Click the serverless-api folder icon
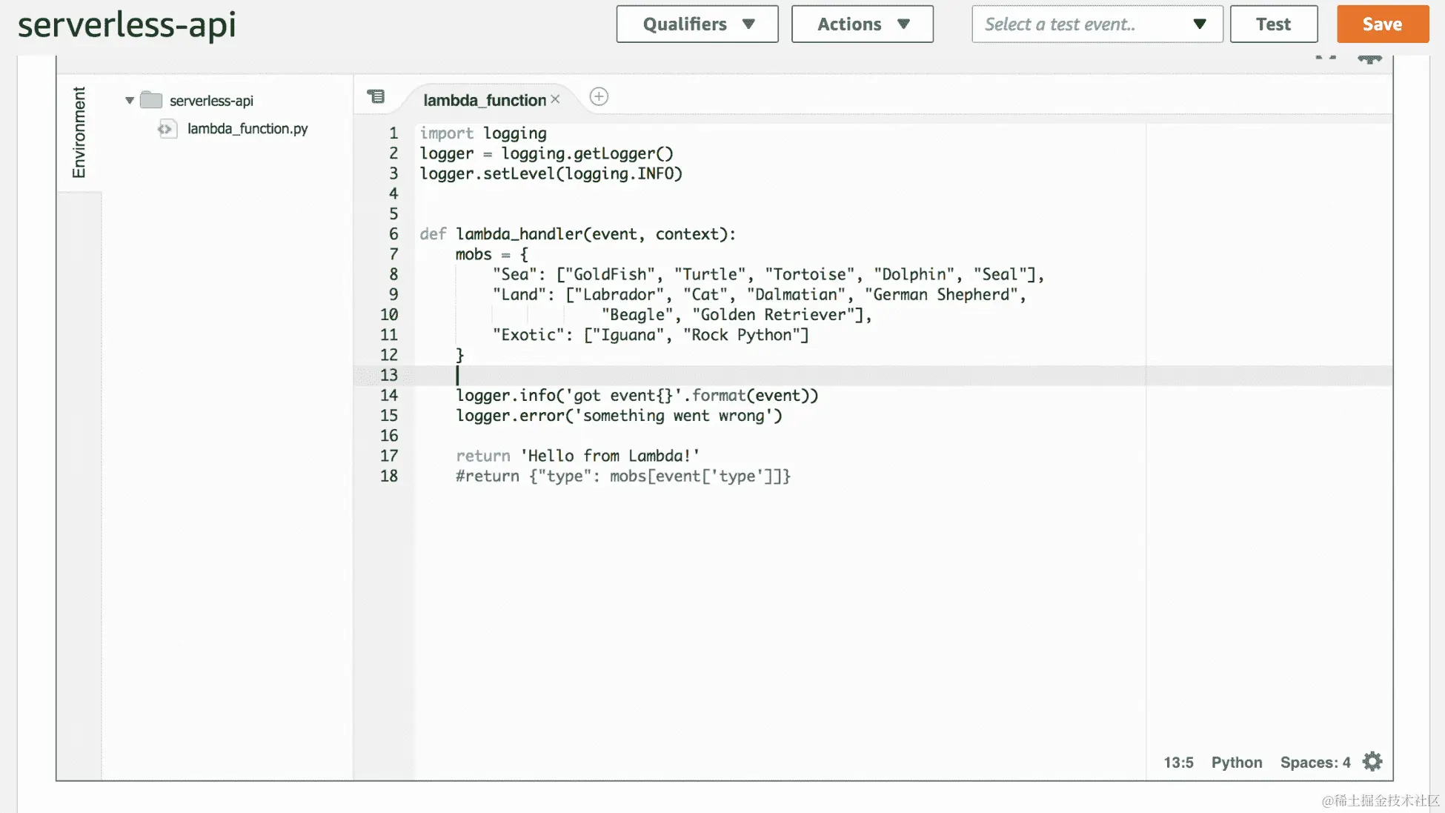Viewport: 1445px width, 813px height. pos(151,100)
